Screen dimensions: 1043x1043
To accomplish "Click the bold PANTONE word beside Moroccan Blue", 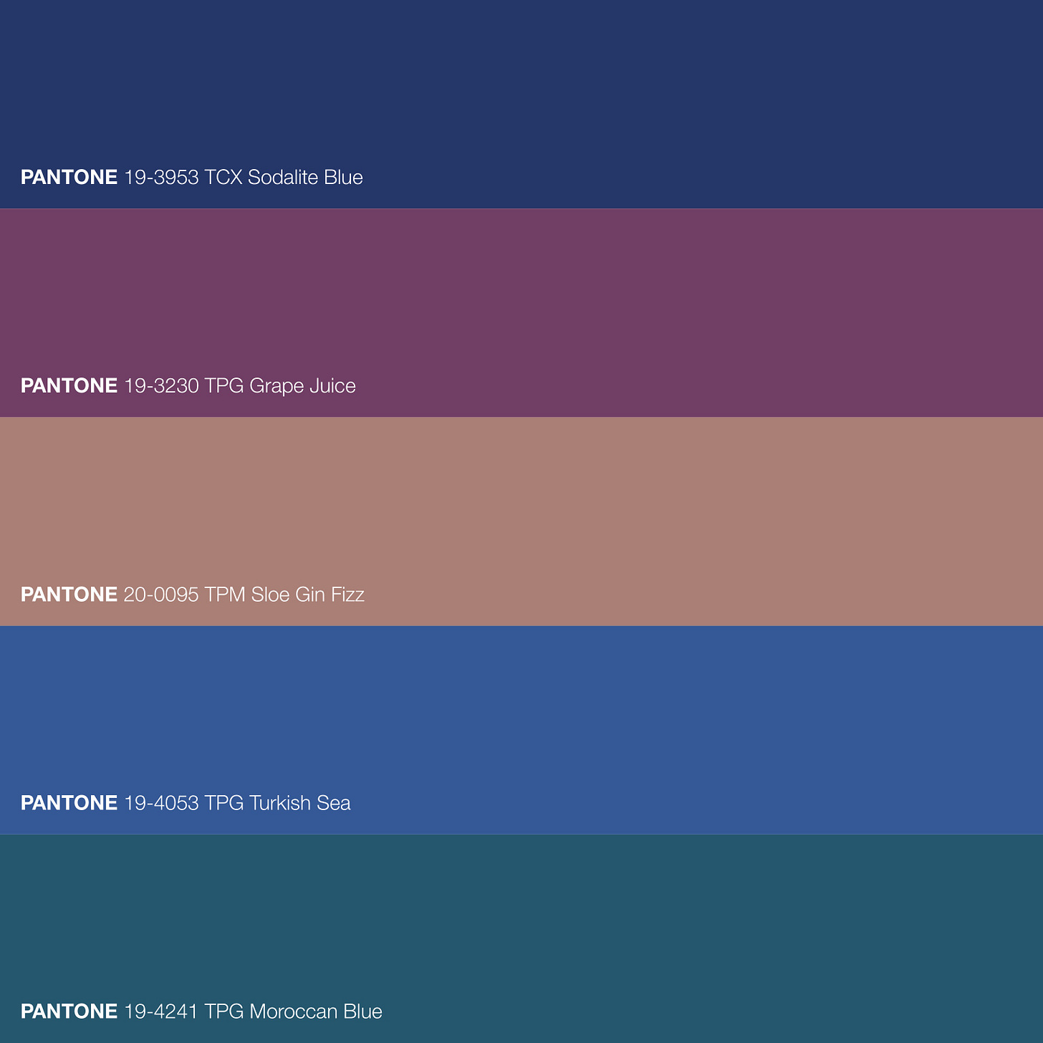I will 69,1011.
